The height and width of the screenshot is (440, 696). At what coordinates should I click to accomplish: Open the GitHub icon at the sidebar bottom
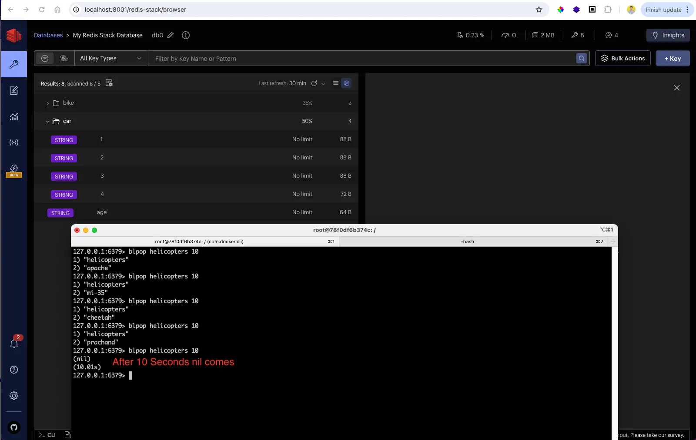tap(14, 427)
